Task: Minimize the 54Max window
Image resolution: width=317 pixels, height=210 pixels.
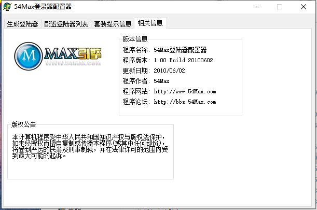Action: coord(256,7)
